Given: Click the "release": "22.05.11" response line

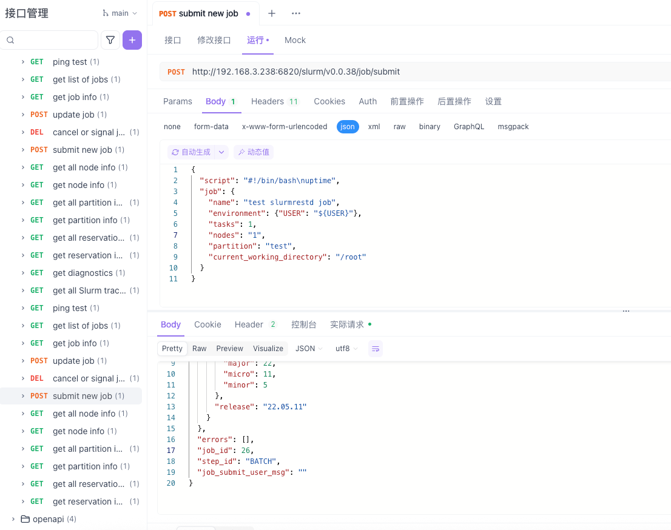Looking at the screenshot, I should point(261,407).
